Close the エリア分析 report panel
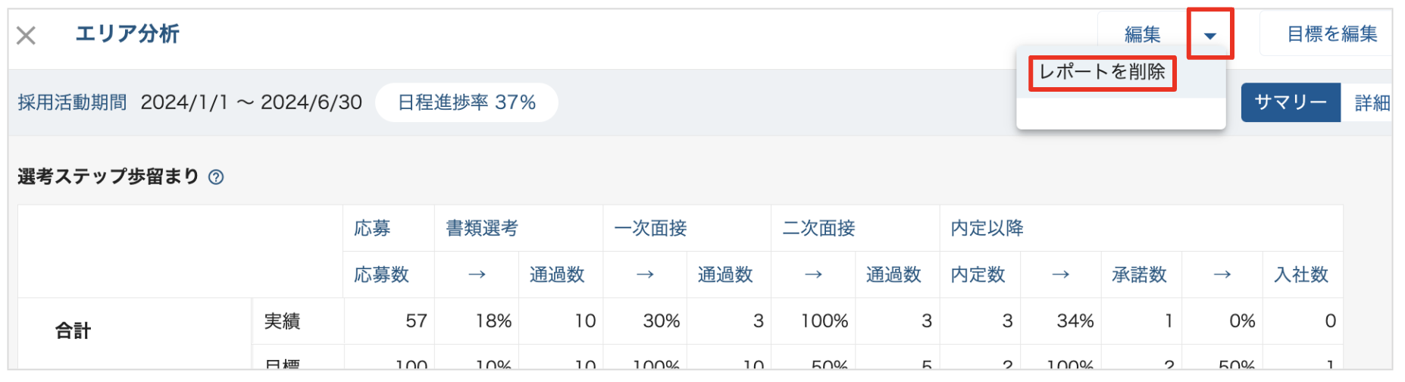 coord(26,36)
